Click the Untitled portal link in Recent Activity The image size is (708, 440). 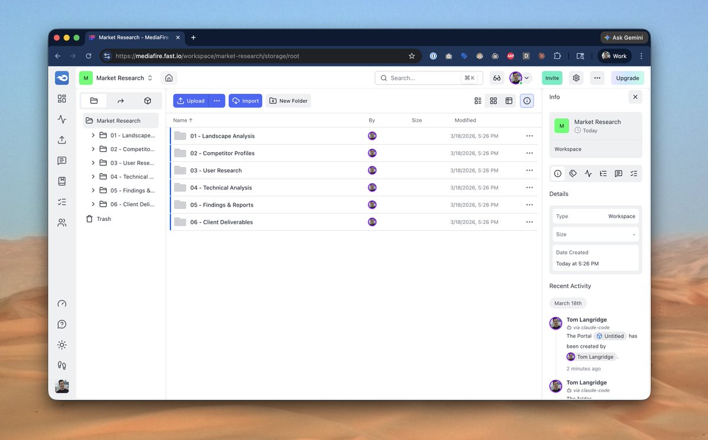click(x=610, y=336)
